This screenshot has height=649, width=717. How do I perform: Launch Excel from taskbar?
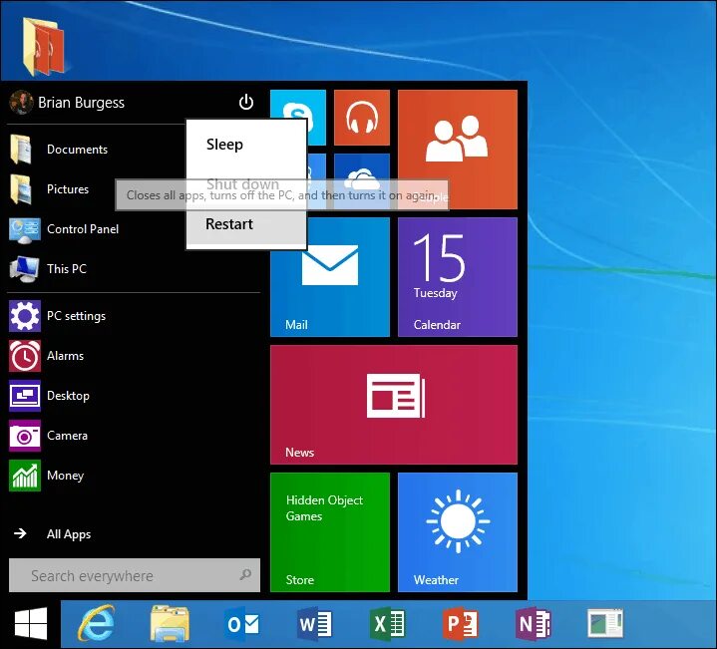point(387,624)
